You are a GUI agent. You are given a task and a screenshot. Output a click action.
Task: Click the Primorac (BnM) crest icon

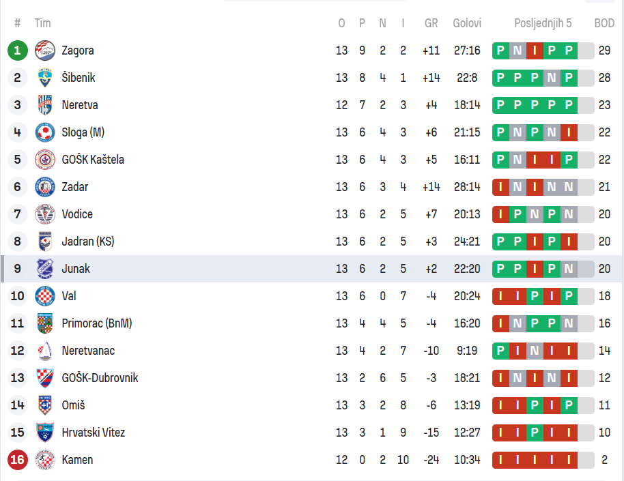pos(45,323)
